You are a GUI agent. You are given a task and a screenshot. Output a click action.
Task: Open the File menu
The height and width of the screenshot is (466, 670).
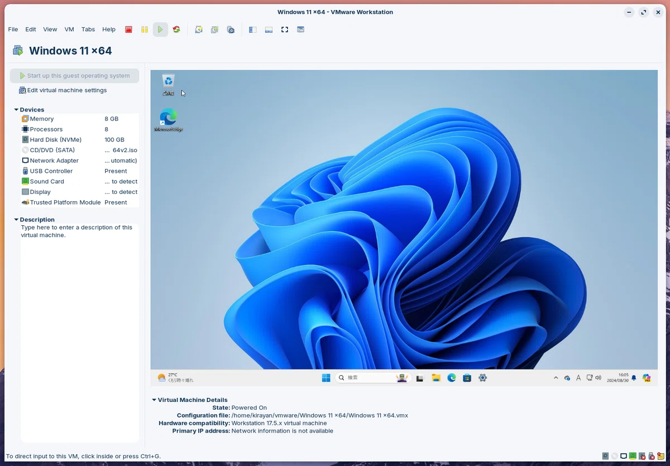(13, 30)
